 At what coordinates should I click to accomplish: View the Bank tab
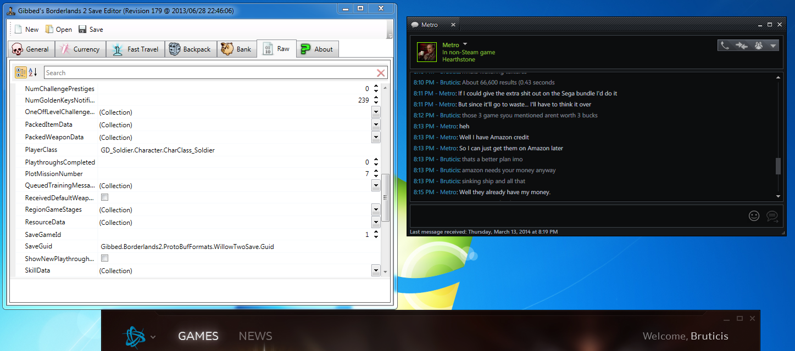237,49
